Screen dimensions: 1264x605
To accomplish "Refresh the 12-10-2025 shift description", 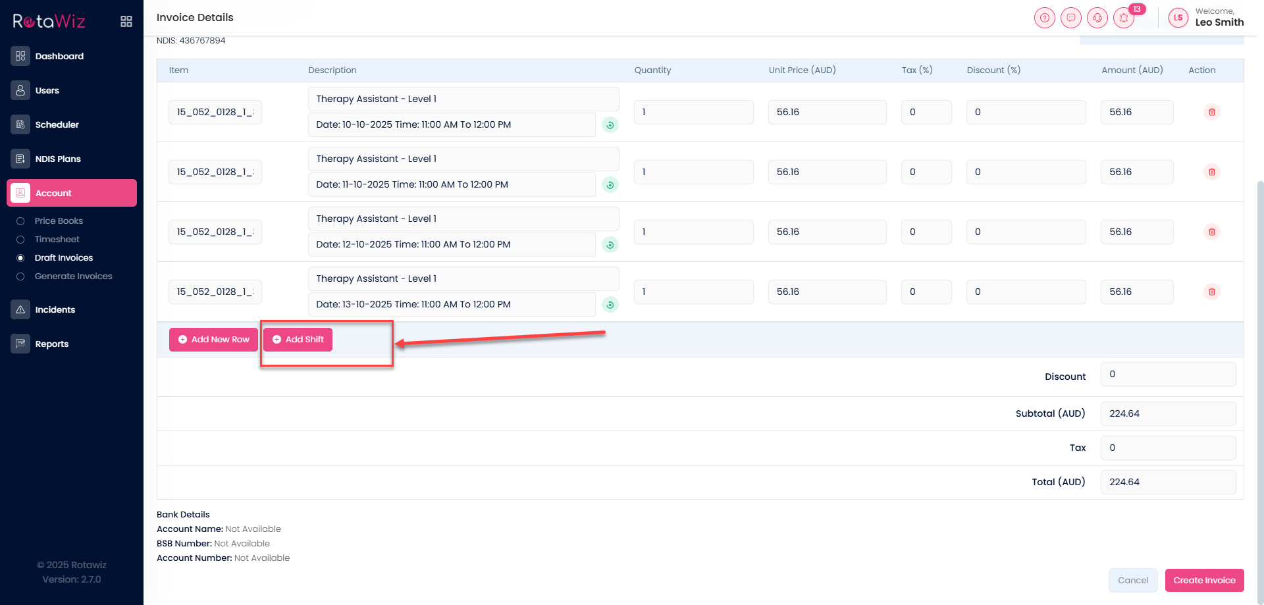I will point(610,245).
